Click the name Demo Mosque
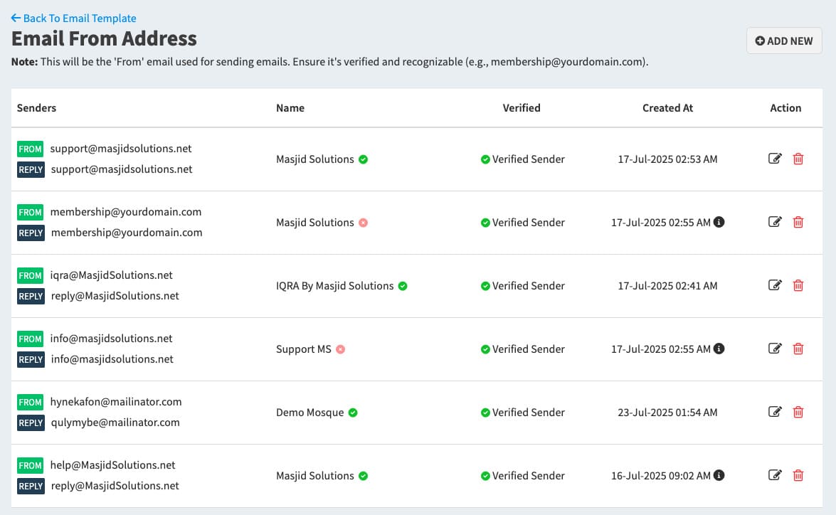 click(x=309, y=413)
